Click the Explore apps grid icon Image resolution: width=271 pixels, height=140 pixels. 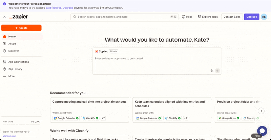[200, 17]
